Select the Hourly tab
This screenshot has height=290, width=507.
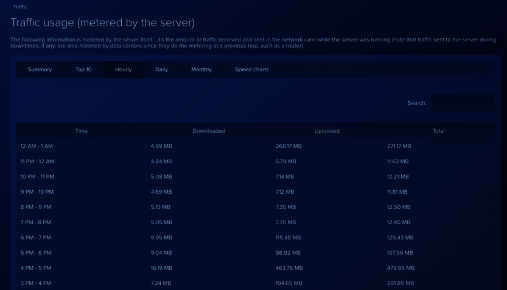click(x=124, y=69)
